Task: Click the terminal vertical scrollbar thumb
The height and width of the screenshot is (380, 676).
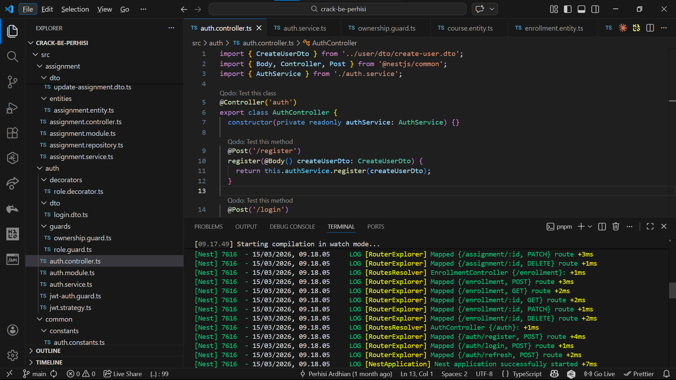Action: pos(672,291)
